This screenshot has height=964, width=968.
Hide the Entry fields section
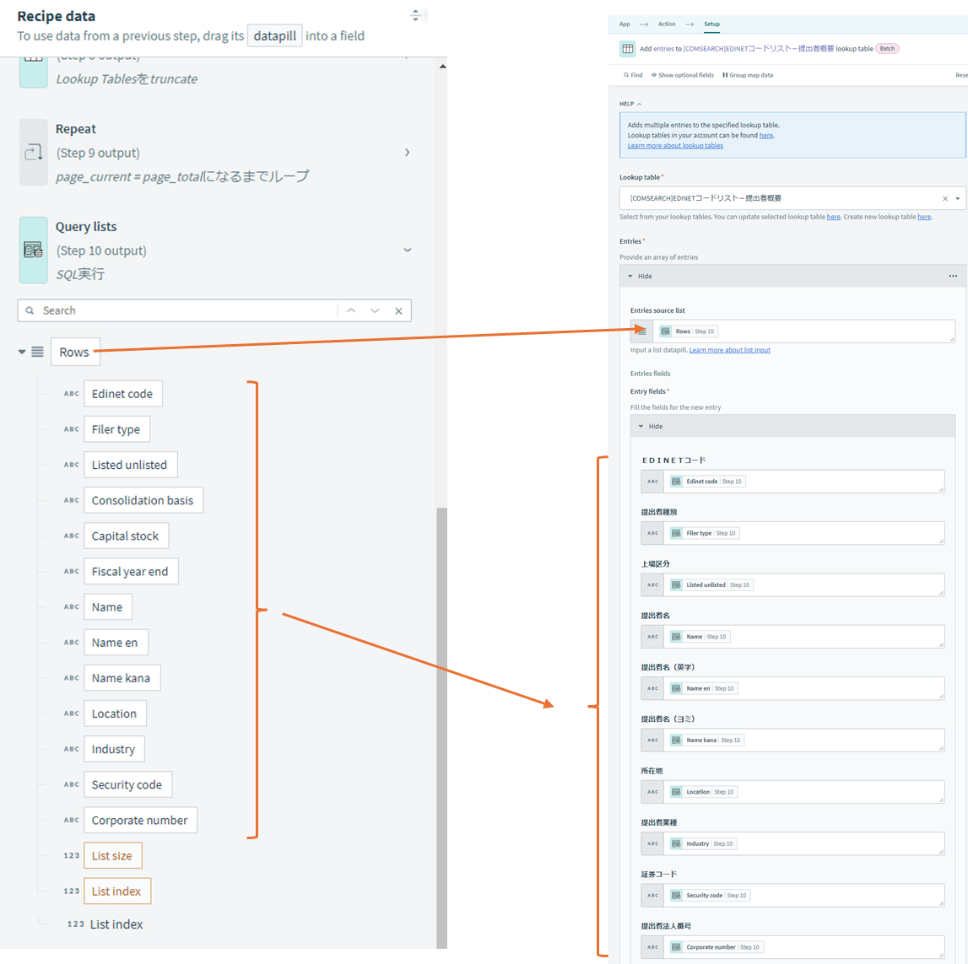651,426
